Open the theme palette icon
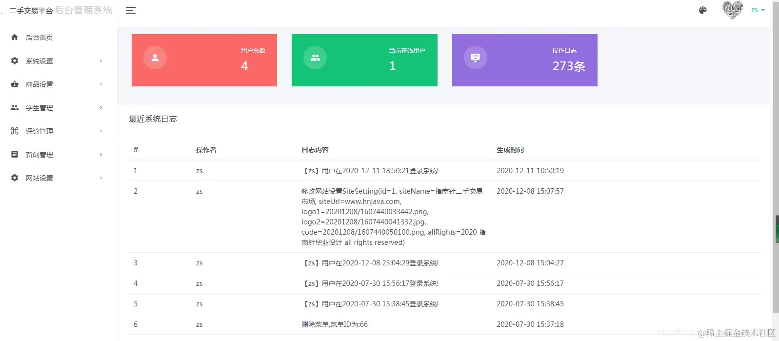This screenshot has width=779, height=341. (703, 10)
